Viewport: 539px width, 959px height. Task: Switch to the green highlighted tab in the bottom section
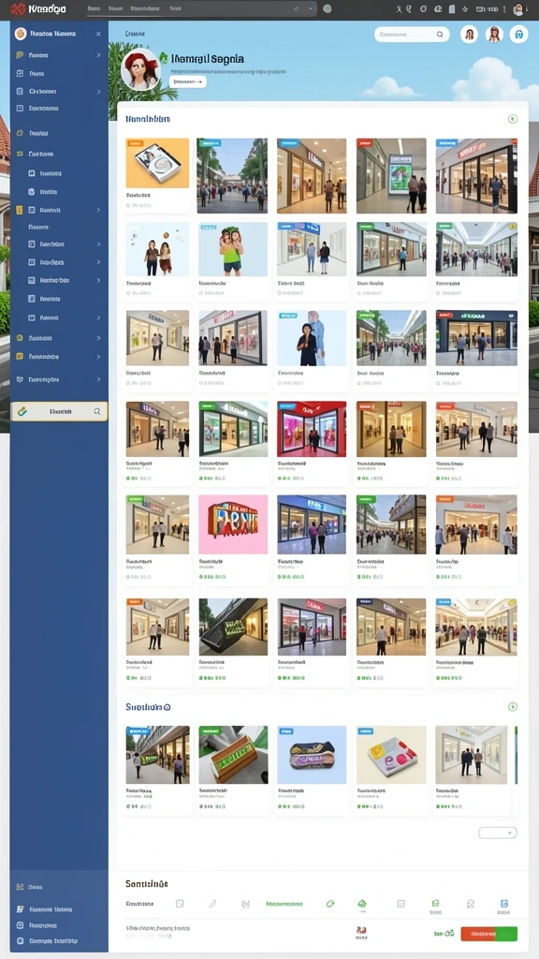284,904
